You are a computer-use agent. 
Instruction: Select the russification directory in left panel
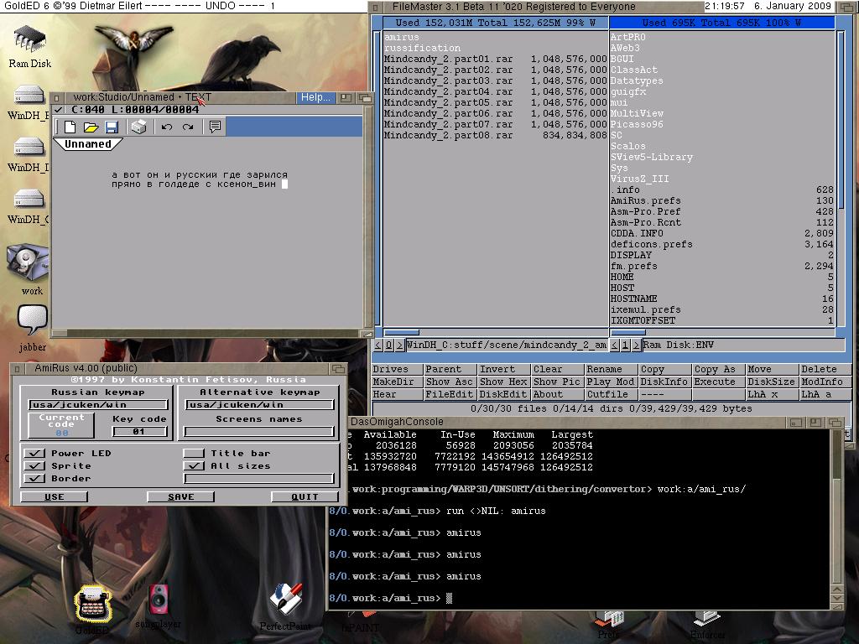click(495, 48)
